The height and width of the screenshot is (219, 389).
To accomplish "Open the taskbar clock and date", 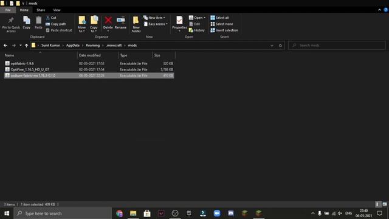I will point(363,214).
